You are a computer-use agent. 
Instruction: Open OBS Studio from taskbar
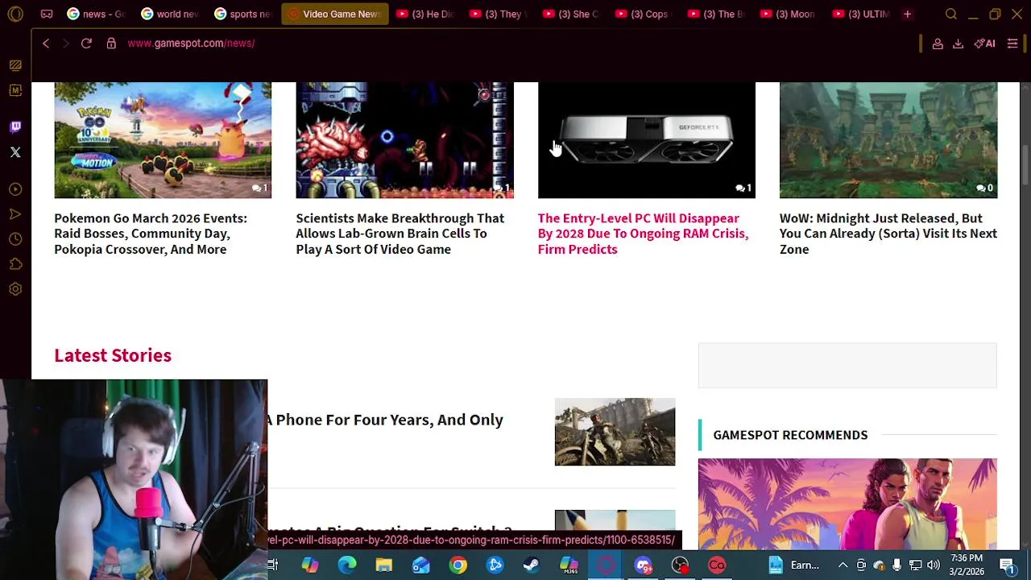click(680, 565)
